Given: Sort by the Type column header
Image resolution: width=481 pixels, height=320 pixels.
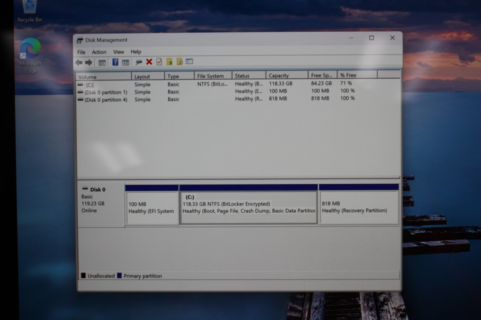Looking at the screenshot, I should pyautogui.click(x=180, y=76).
